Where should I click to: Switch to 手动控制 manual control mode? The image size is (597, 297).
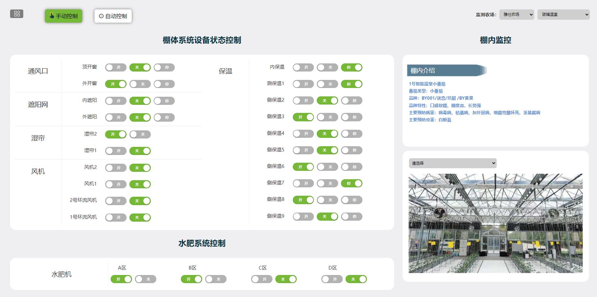(x=63, y=16)
